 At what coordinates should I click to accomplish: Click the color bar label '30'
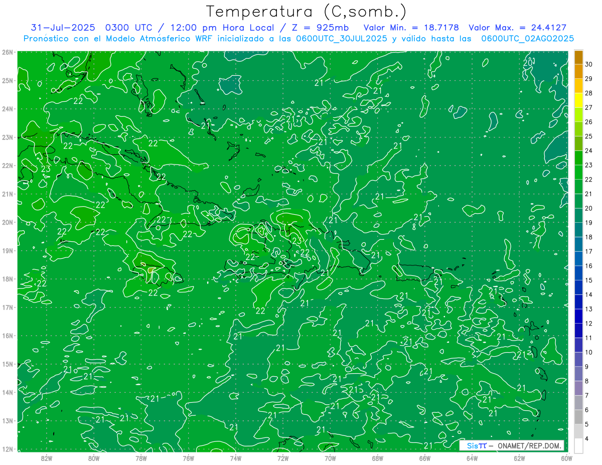point(589,64)
